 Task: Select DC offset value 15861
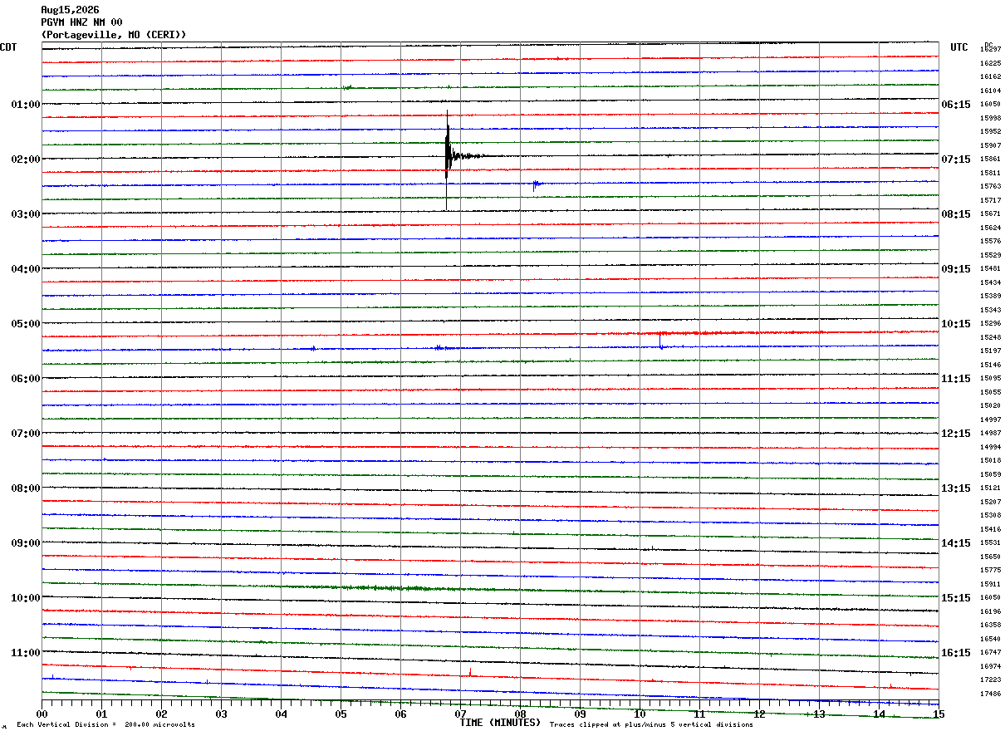pyautogui.click(x=990, y=159)
